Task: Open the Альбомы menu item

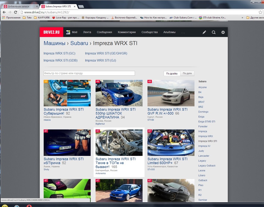Action: [169, 32]
